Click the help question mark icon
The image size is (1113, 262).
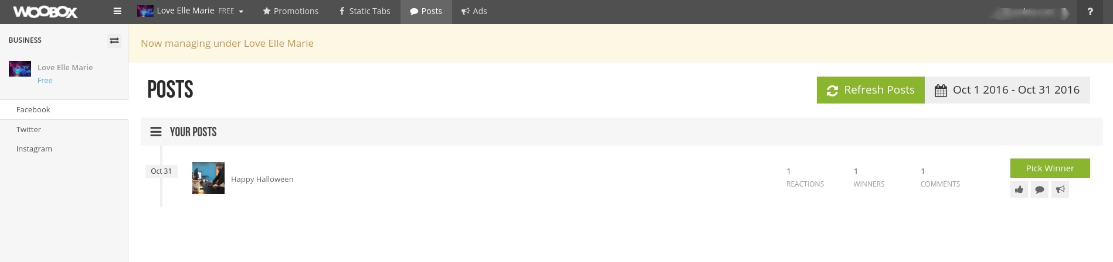pyautogui.click(x=1090, y=12)
